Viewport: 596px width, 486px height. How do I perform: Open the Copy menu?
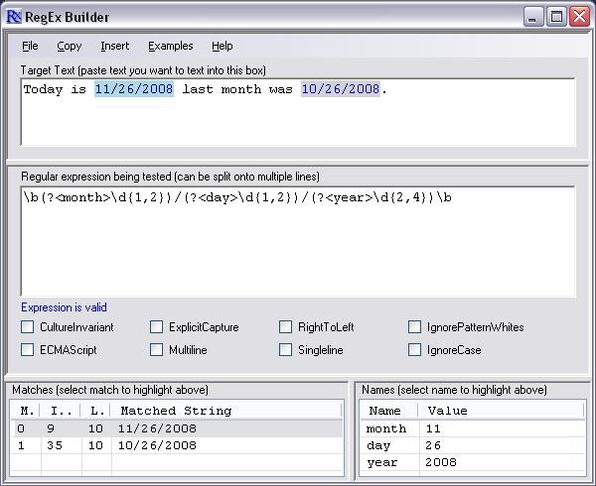[x=70, y=46]
